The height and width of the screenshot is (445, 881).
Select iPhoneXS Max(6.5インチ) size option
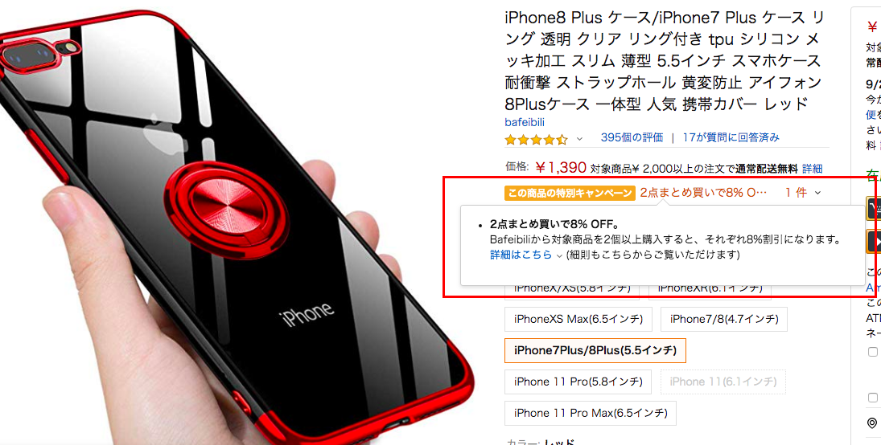(578, 320)
